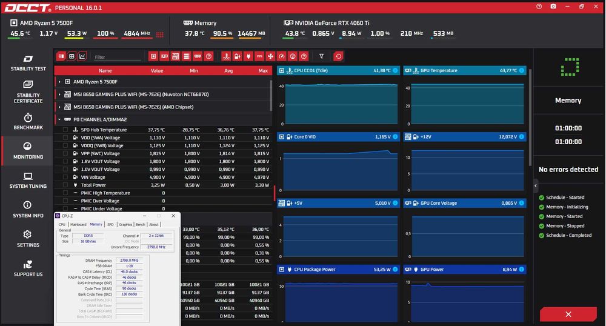Expand the Nuvoton NCT6687D motherboard node
Image resolution: width=606 pixels, height=326 pixels.
59,95
